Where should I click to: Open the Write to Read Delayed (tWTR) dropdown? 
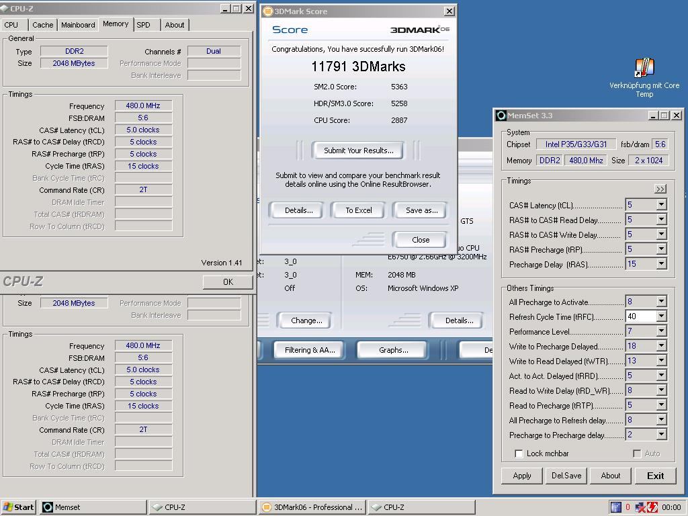click(x=661, y=361)
